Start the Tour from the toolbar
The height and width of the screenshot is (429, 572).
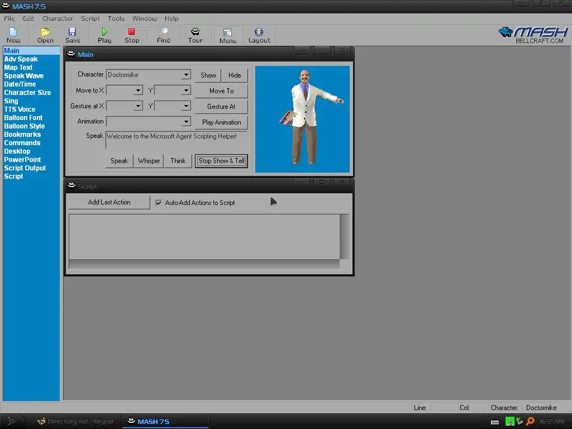[x=195, y=35]
